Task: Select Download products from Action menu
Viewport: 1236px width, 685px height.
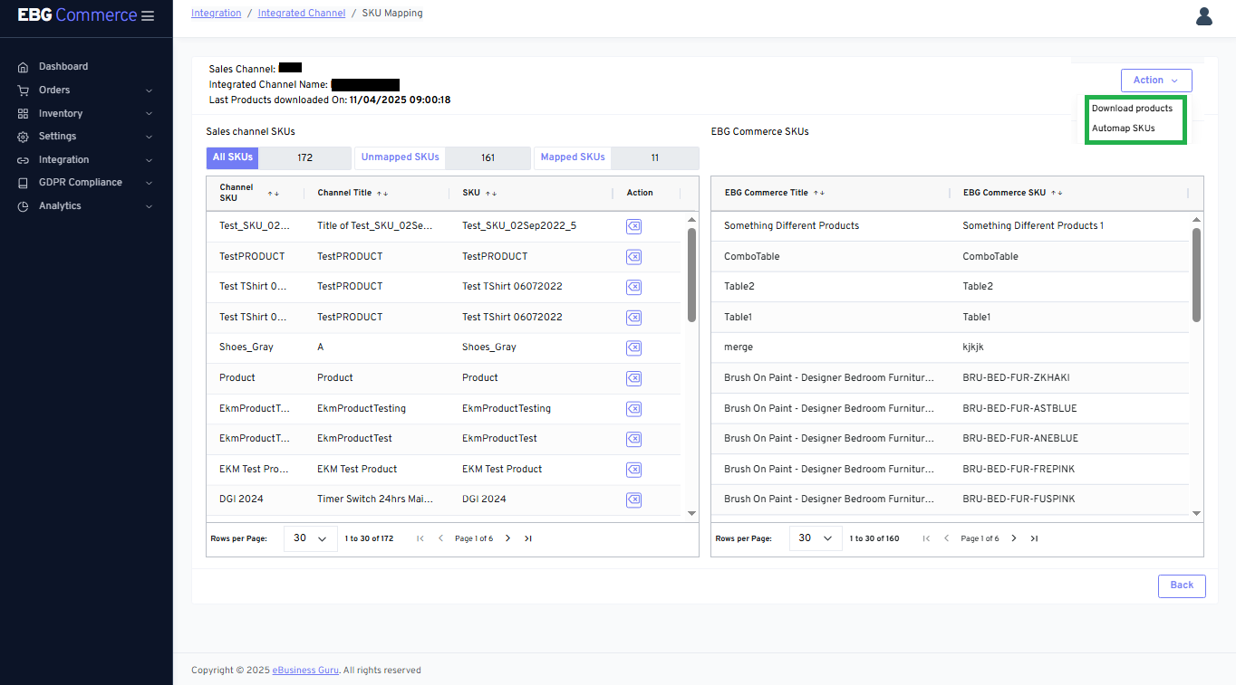Action: tap(1132, 109)
